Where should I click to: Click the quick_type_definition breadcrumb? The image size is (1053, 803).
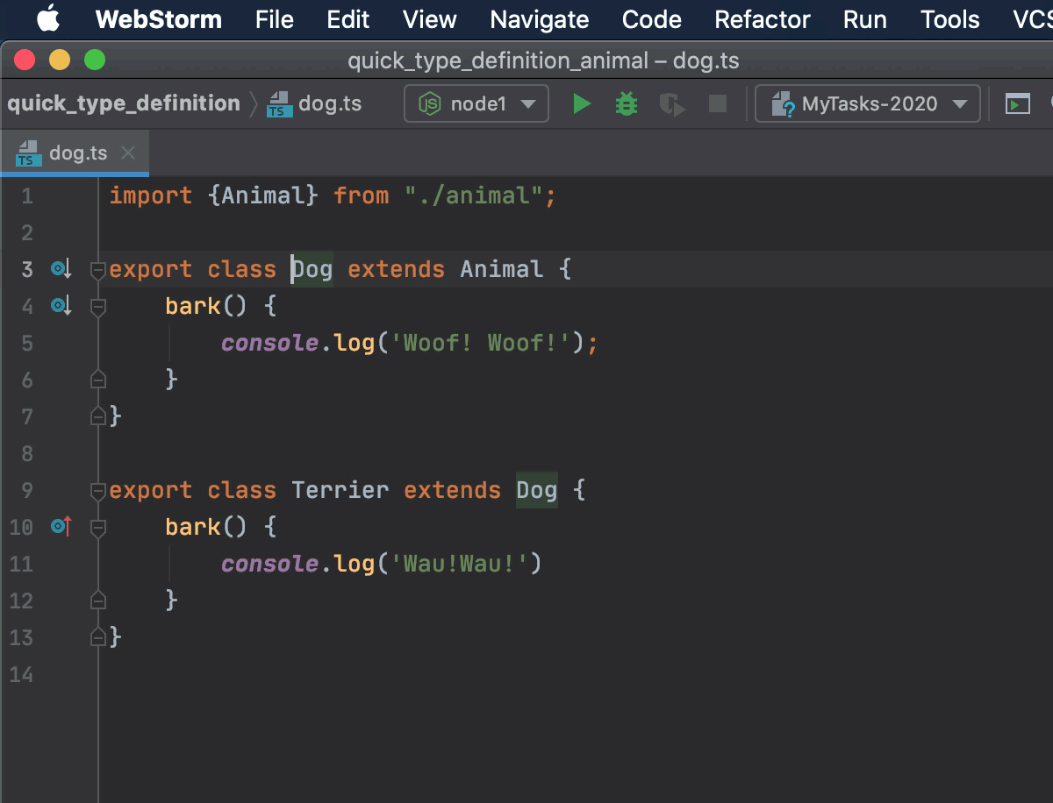click(124, 103)
